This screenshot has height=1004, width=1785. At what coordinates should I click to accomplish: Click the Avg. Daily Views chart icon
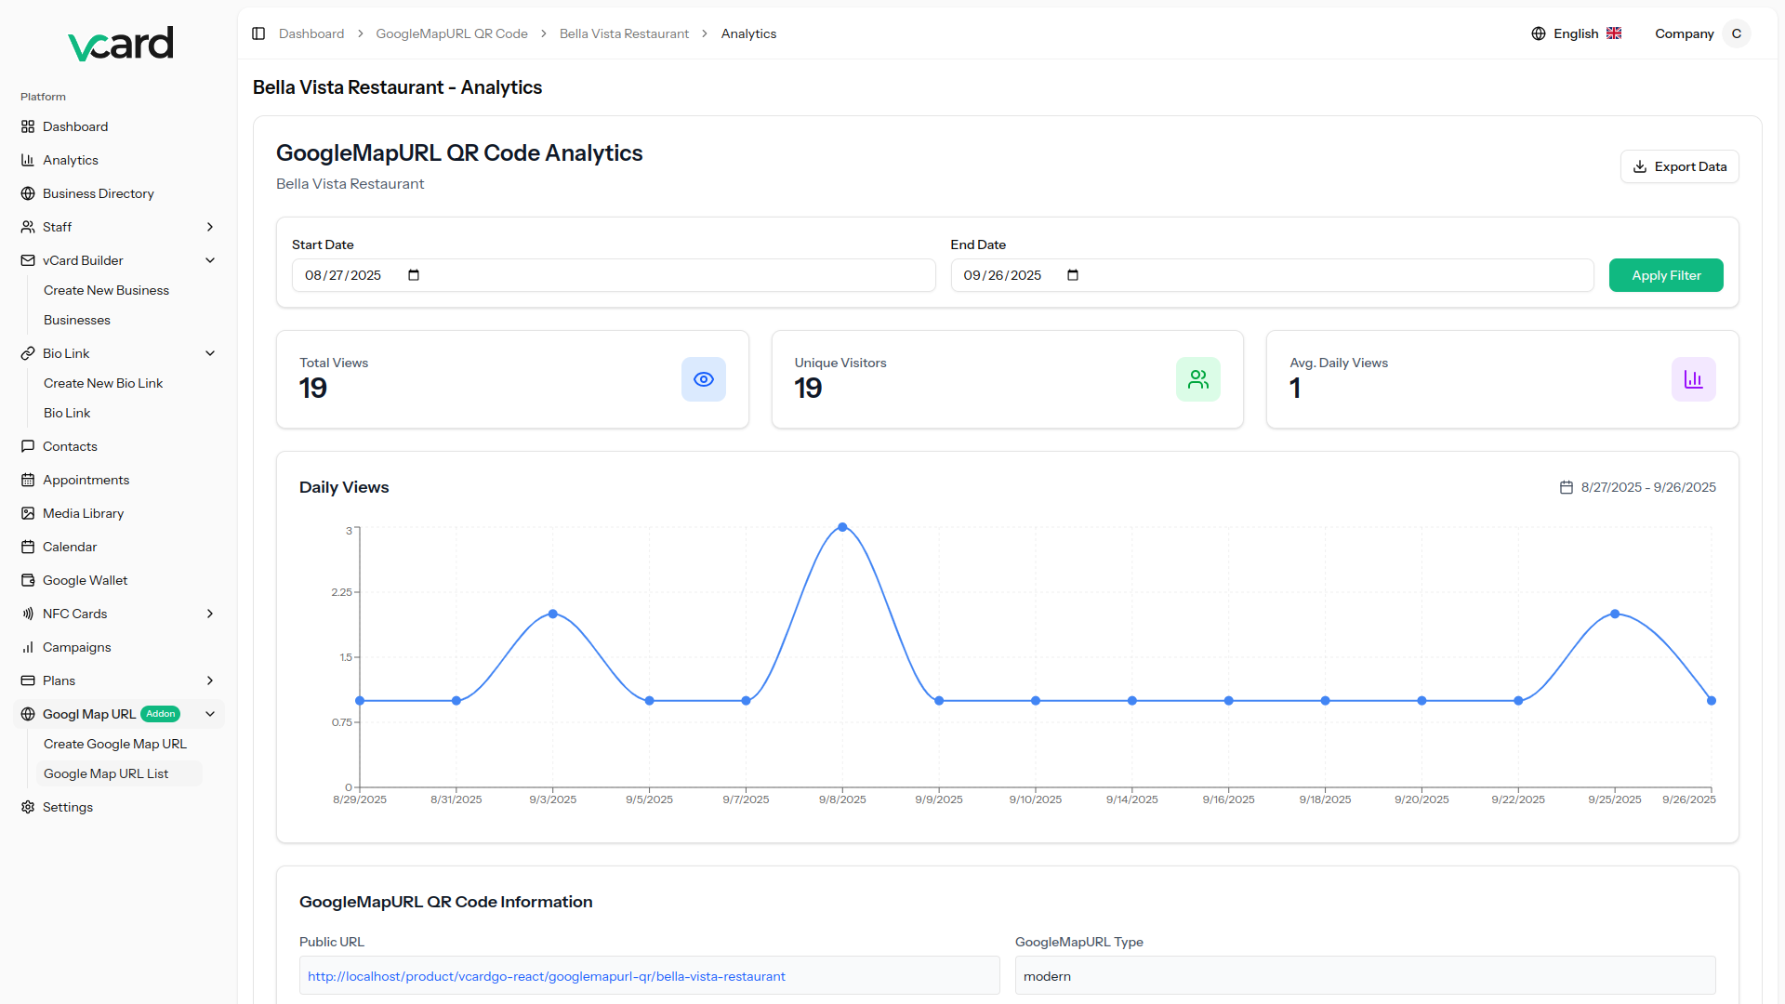click(1693, 379)
